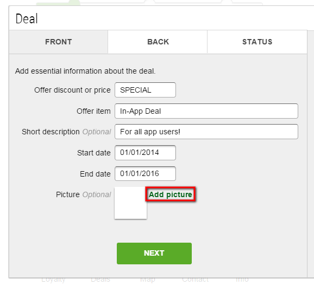Click the green NEXT button

point(154,253)
